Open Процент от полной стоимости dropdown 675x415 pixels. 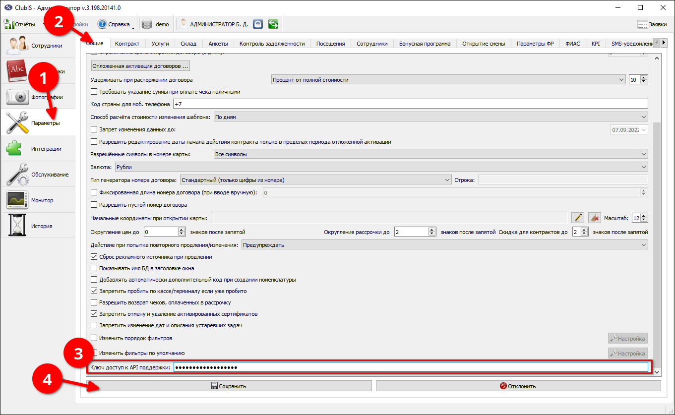(x=448, y=80)
